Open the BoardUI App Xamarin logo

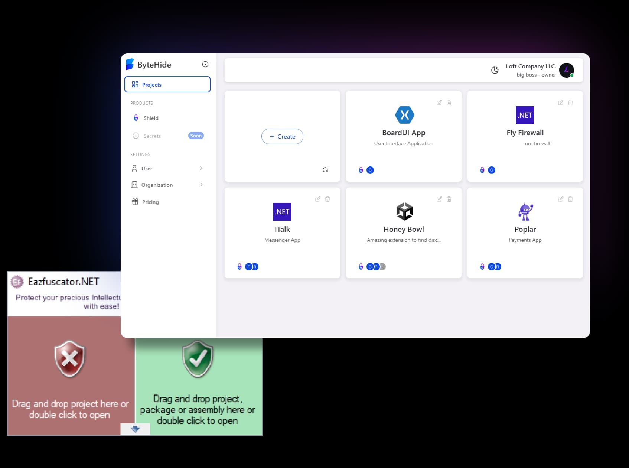tap(405, 115)
